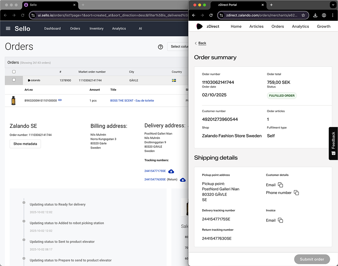Open the tab search chevron in zDirect window
The image size is (338, 266).
(x=333, y=5)
